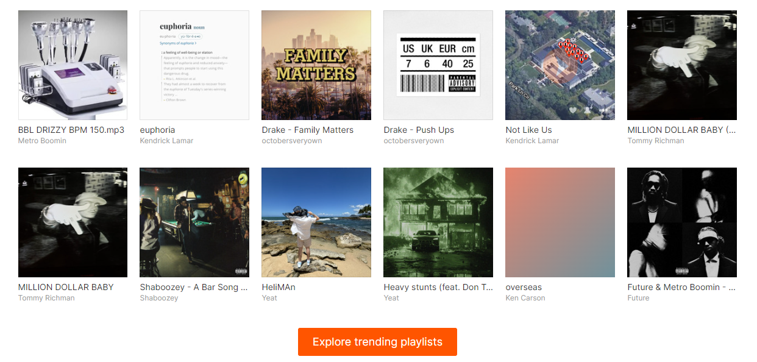The width and height of the screenshot is (757, 362).
Task: Follow artist icon on Not Like Us cover
Action: point(588,110)
